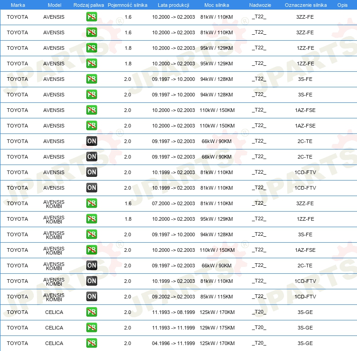The width and height of the screenshot is (357, 351).
Task: Click petrol icon in CELICA 129kW/175KM row
Action: click(x=91, y=328)
